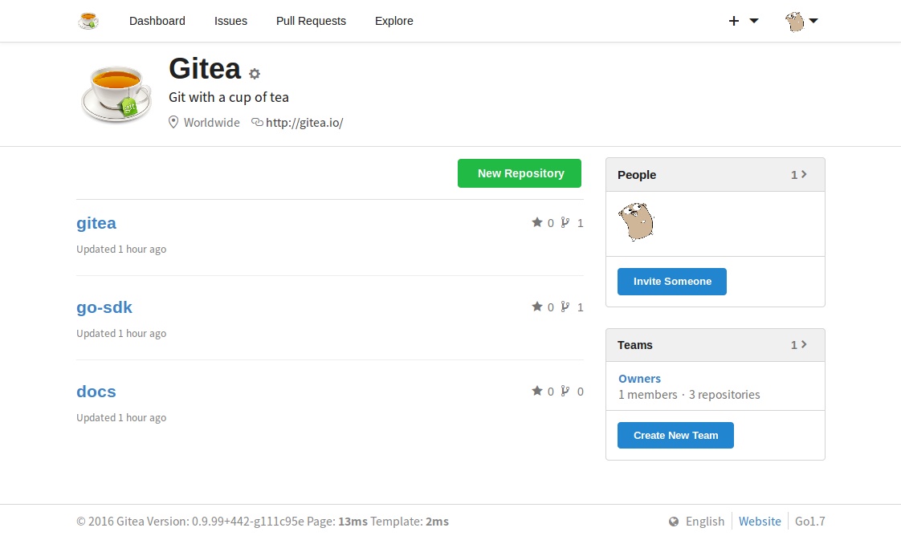Click the Gitea teacup logo in navbar
The height and width of the screenshot is (536, 901).
tap(88, 21)
